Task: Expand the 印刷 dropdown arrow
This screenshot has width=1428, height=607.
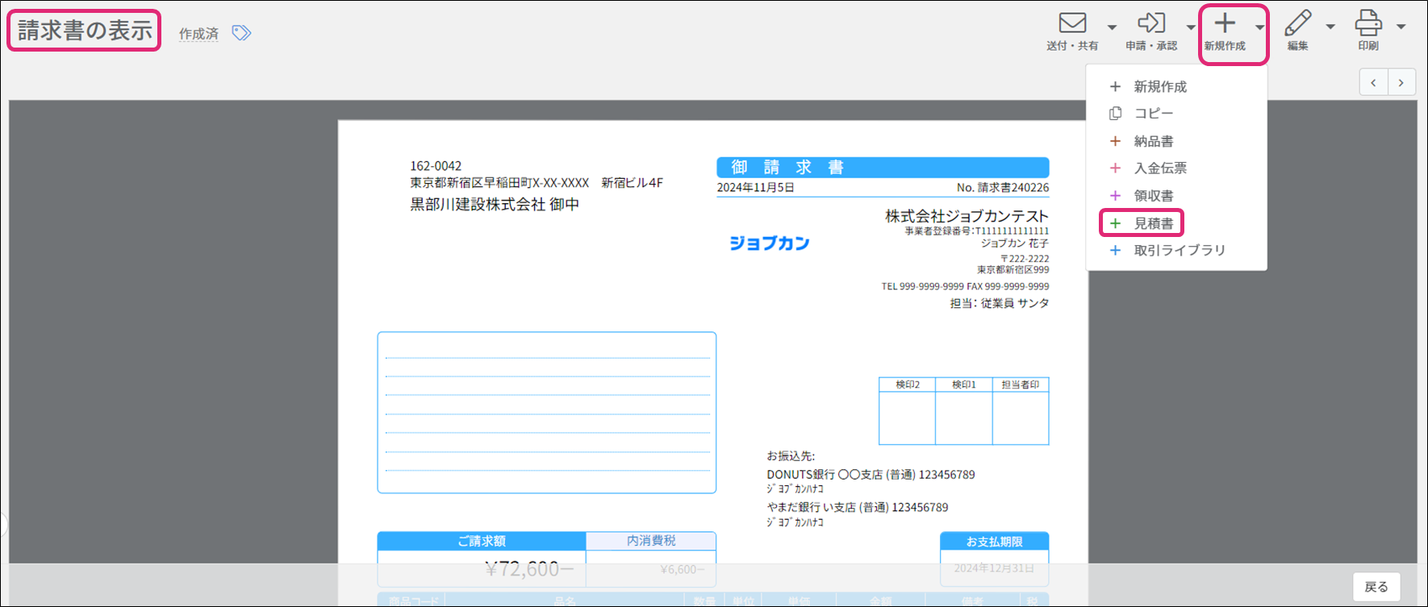Action: pos(1401,27)
